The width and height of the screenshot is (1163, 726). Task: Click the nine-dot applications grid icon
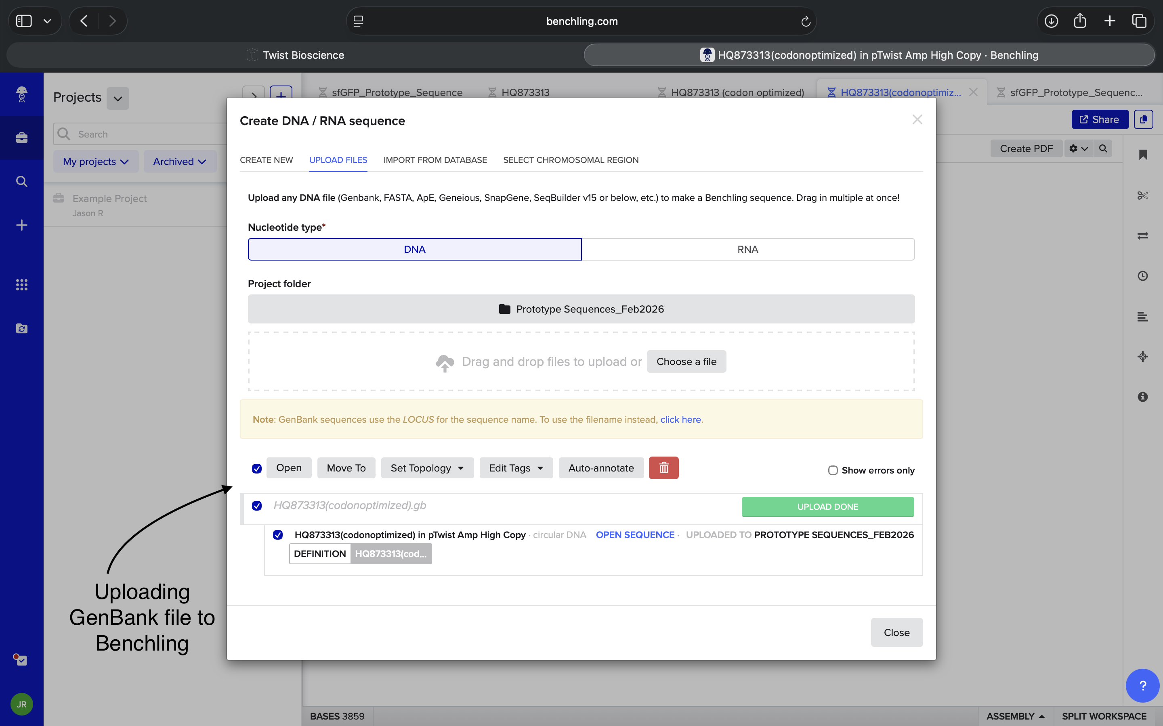22,285
